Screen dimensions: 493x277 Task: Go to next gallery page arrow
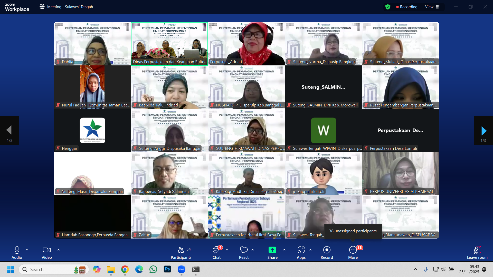(483, 131)
